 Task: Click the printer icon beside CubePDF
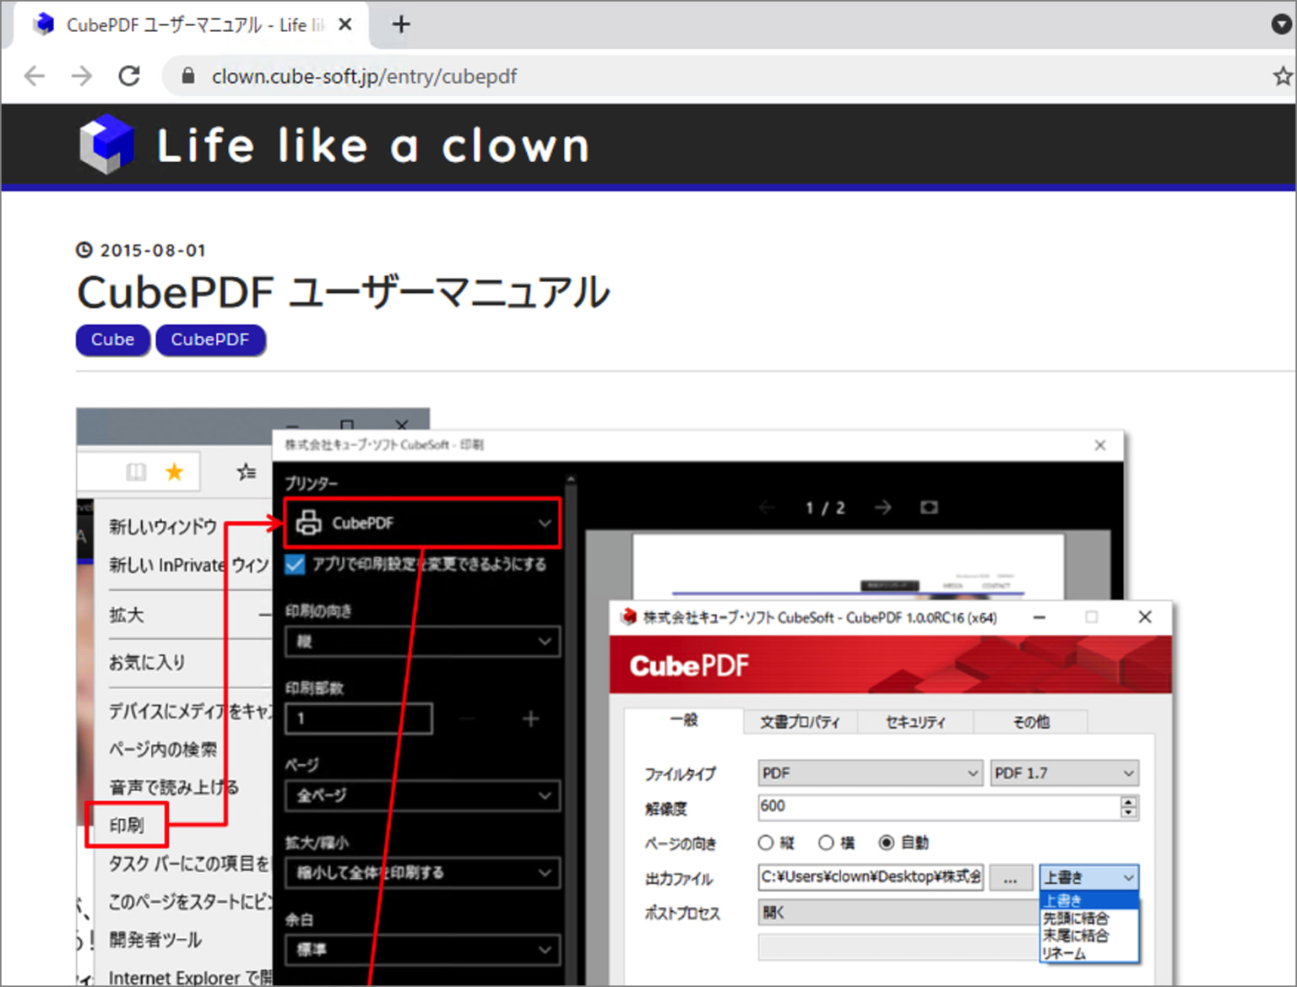pos(309,522)
